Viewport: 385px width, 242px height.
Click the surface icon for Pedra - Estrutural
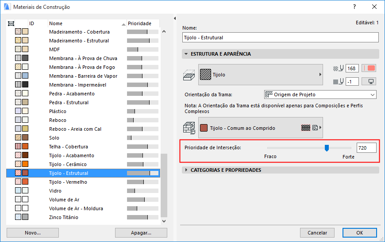pyautogui.click(x=25, y=102)
